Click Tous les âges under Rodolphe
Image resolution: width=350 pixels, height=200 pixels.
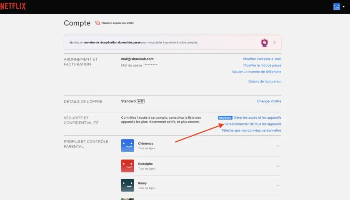coord(146,169)
